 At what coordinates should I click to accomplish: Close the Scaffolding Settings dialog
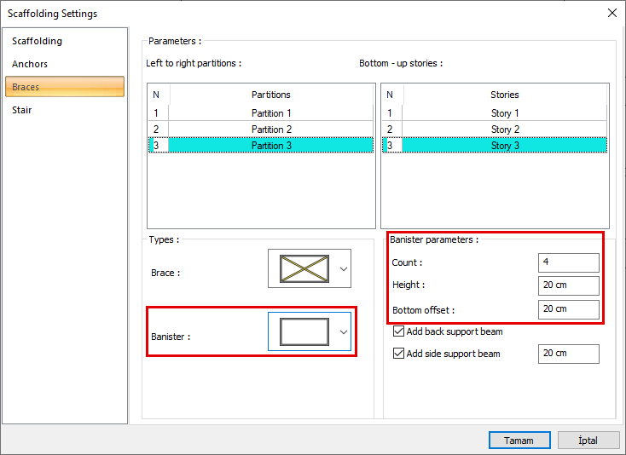tap(612, 13)
